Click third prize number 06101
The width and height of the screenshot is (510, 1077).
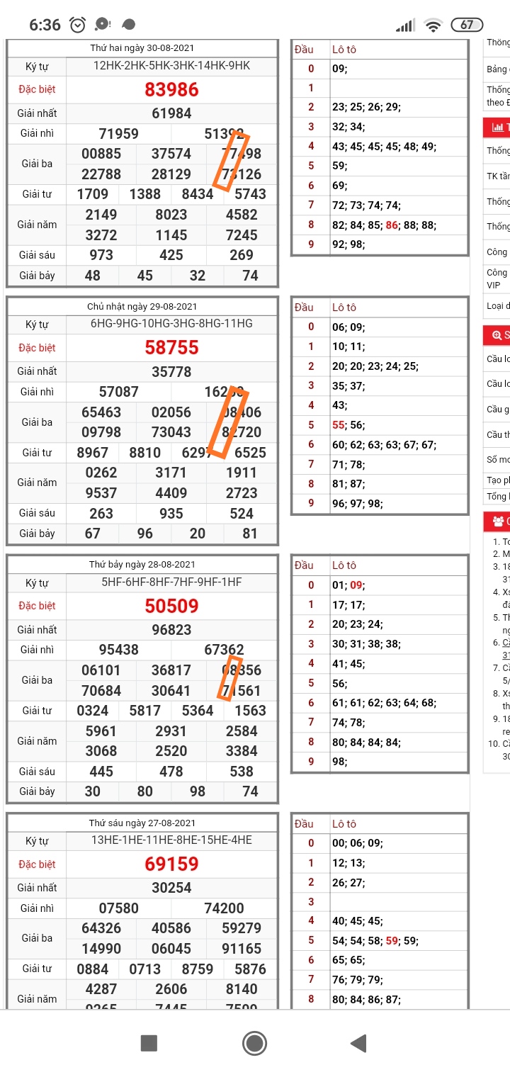[x=101, y=670]
